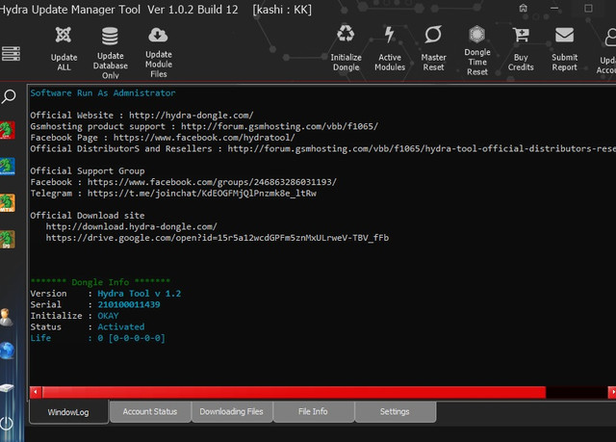Click the Gsmhosting product support URL
The width and height of the screenshot is (616, 442).
(279, 126)
